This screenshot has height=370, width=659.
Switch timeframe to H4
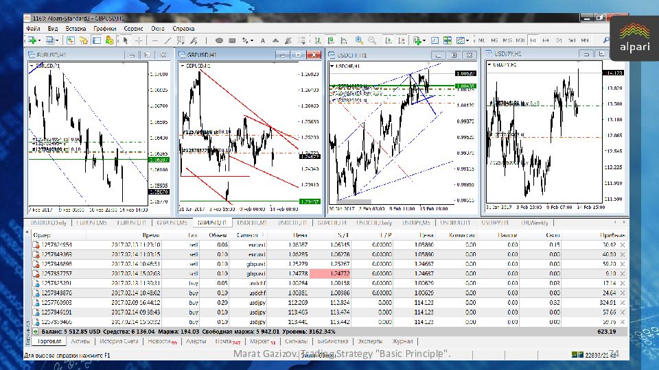546,40
